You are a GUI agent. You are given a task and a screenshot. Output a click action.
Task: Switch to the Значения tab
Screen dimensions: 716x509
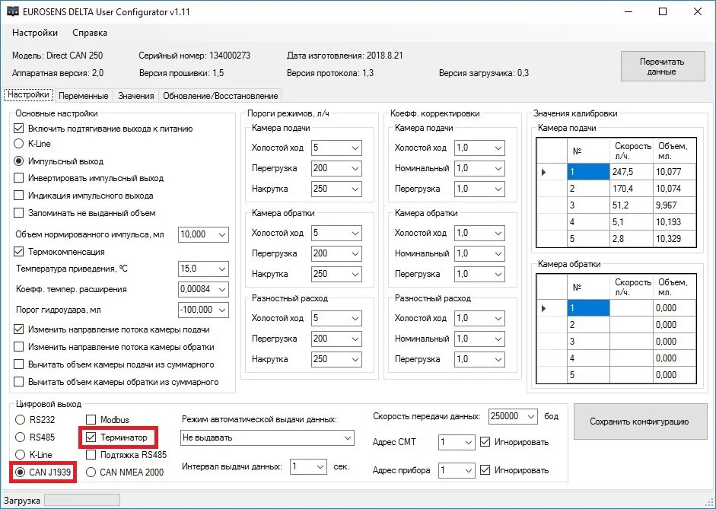[136, 96]
